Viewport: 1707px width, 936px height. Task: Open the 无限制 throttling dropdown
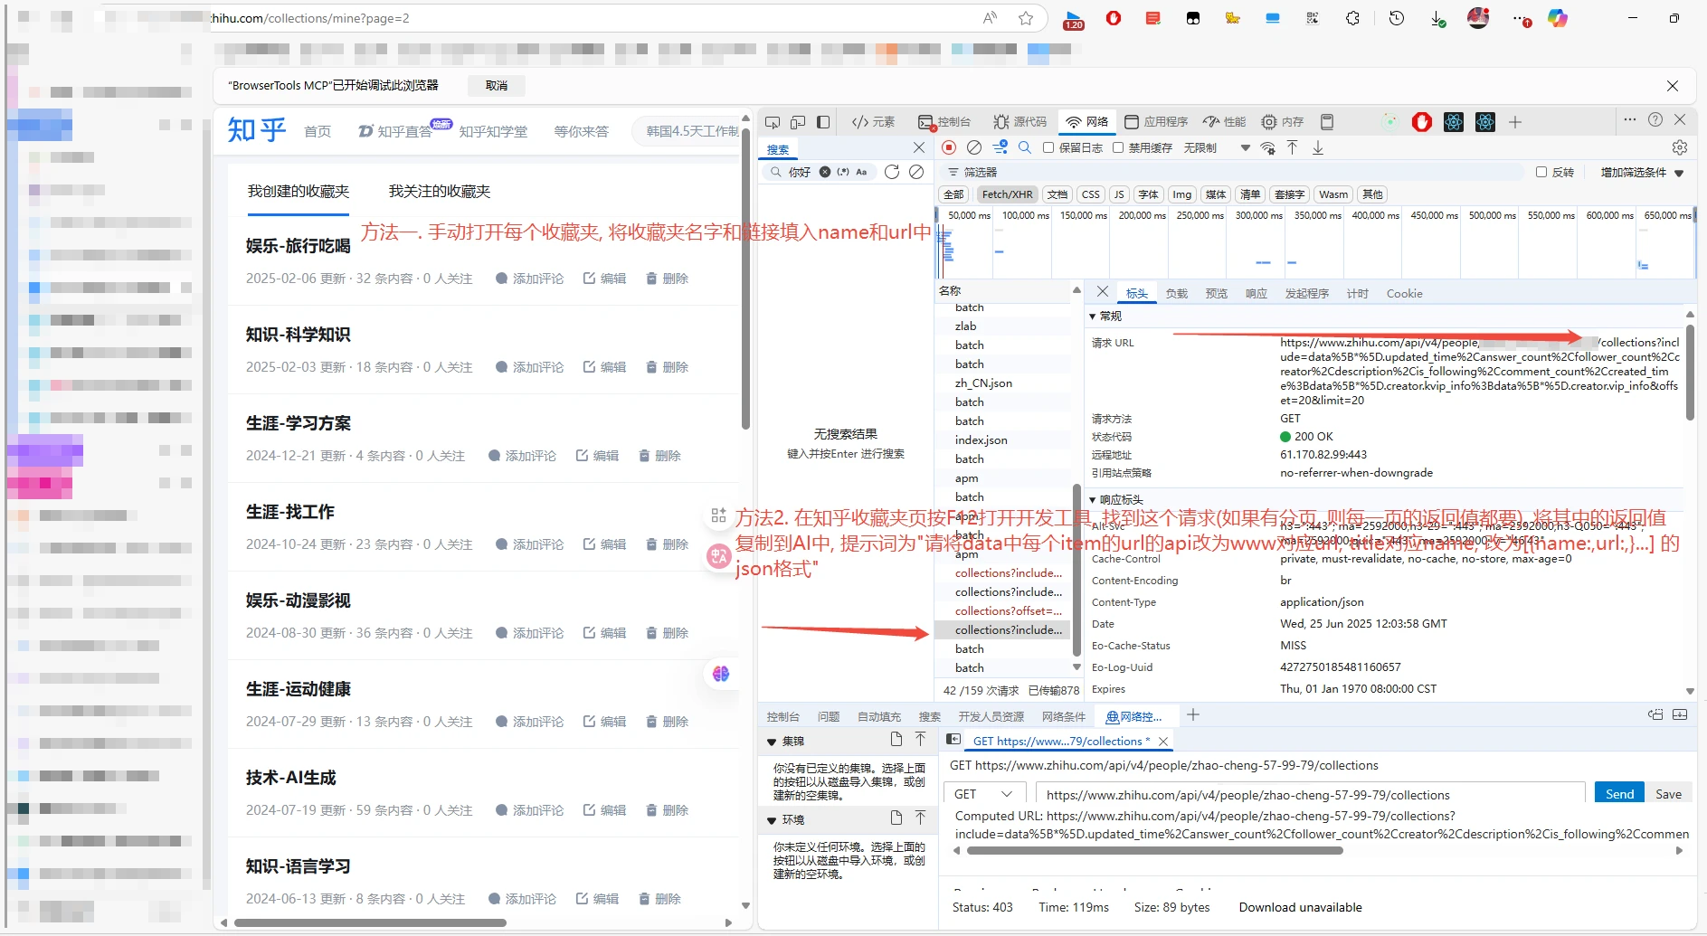pos(1217,147)
